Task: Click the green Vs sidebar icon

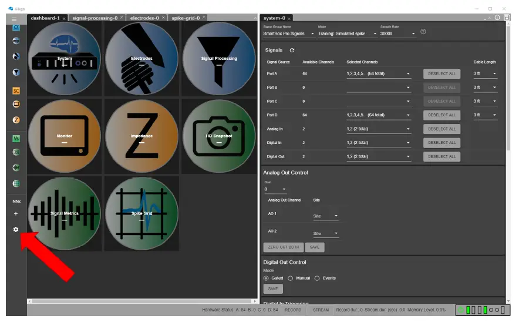Action: 16,139
